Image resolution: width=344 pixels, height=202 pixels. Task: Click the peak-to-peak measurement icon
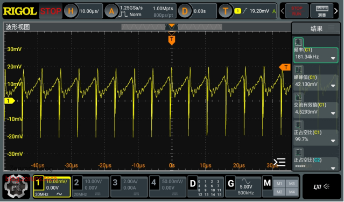pos(298,70)
